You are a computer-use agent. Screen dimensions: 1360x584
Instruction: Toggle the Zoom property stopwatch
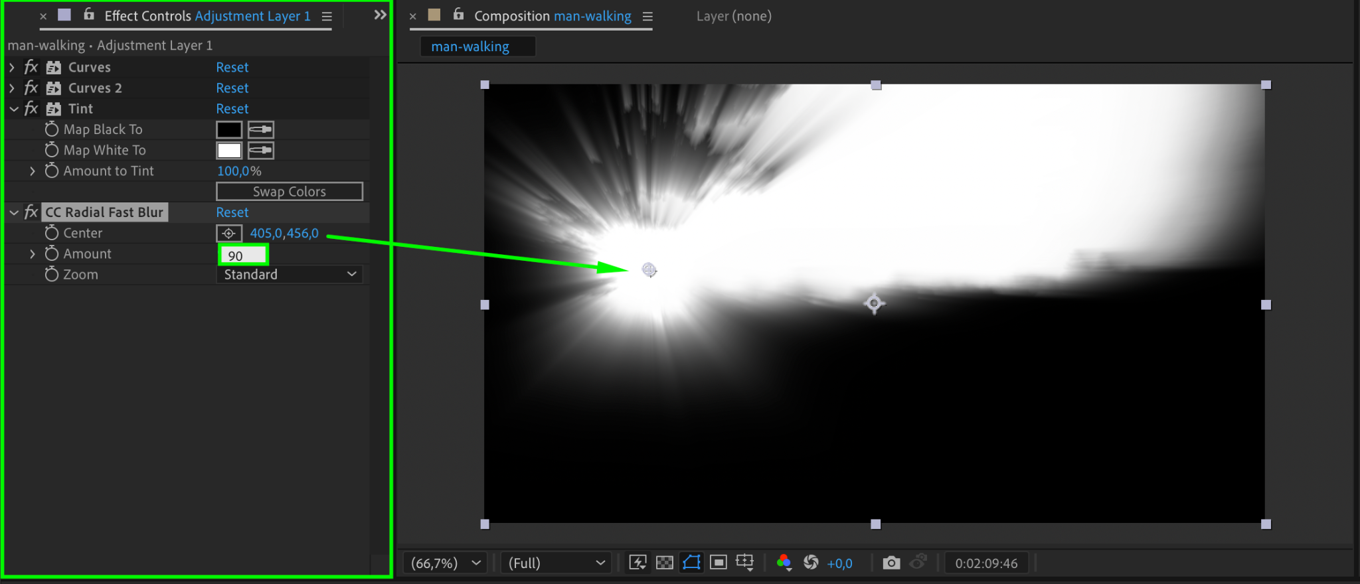point(52,274)
